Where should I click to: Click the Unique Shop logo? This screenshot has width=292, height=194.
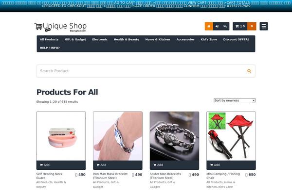click(61, 27)
